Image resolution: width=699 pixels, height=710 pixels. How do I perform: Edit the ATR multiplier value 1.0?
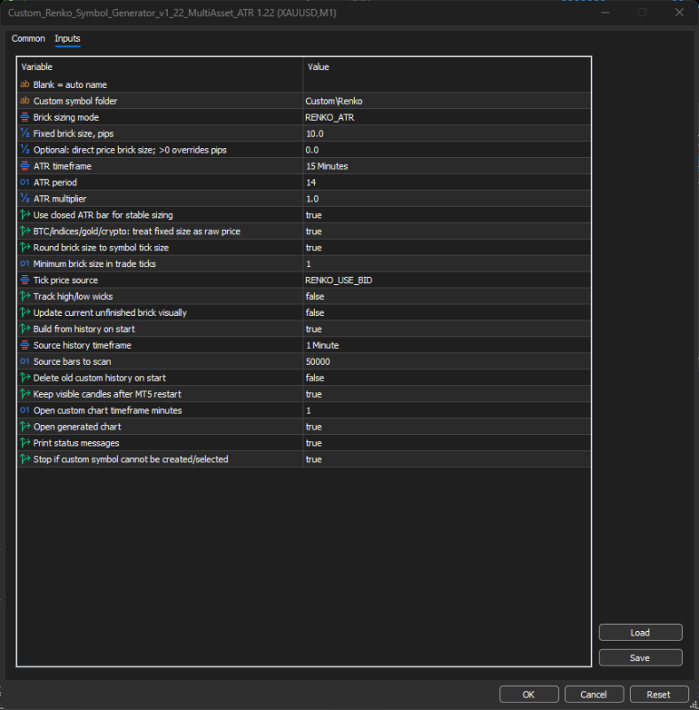pyautogui.click(x=447, y=198)
